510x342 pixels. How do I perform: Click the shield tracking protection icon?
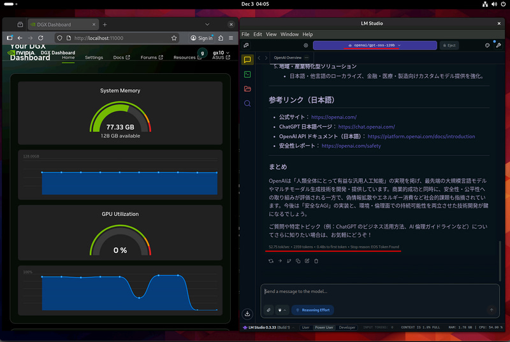pos(59,38)
